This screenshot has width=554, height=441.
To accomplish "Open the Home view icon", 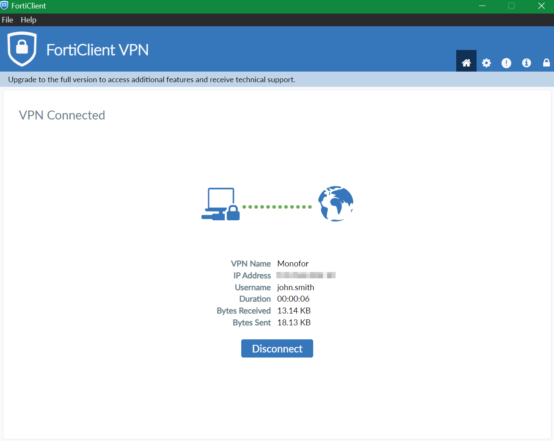I will [466, 63].
